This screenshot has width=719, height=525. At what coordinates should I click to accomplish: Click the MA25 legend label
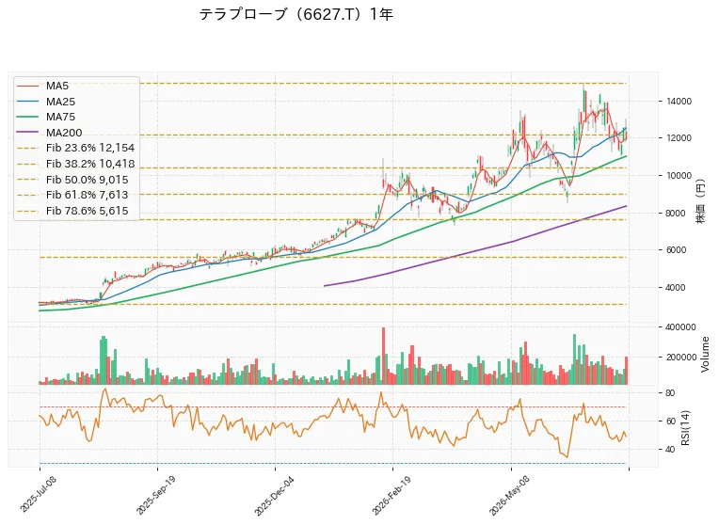(x=60, y=102)
